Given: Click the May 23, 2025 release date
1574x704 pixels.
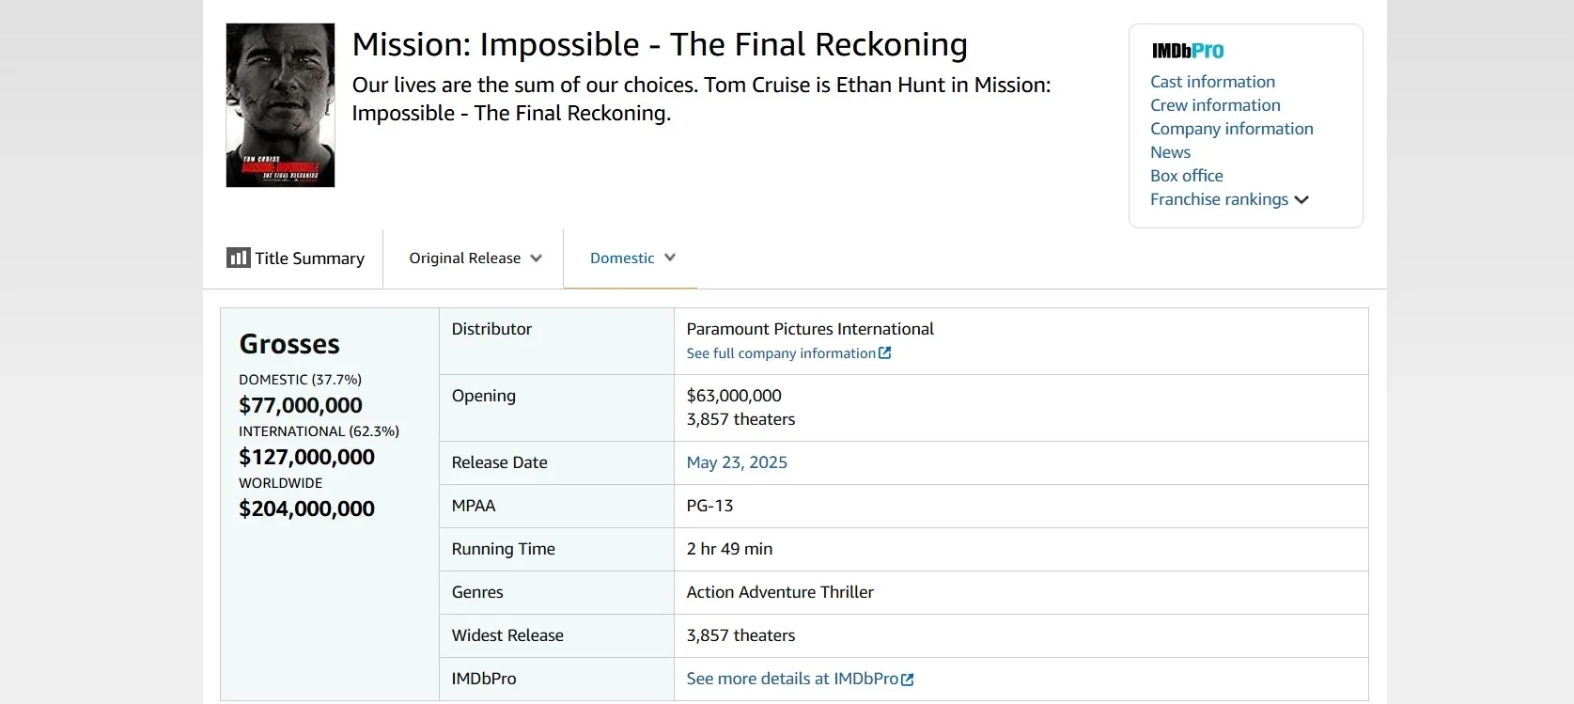Looking at the screenshot, I should (737, 462).
